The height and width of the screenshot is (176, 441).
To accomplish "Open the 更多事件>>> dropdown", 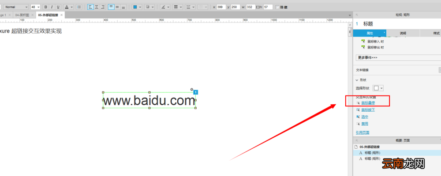I will (x=398, y=57).
